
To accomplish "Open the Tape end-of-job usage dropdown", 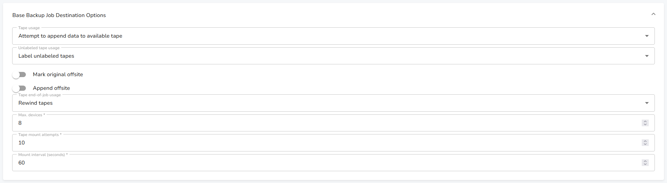I will (333, 103).
